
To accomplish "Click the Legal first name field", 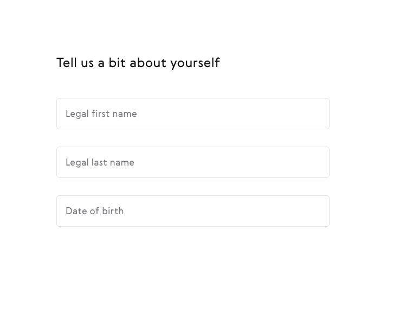I will coord(193,114).
